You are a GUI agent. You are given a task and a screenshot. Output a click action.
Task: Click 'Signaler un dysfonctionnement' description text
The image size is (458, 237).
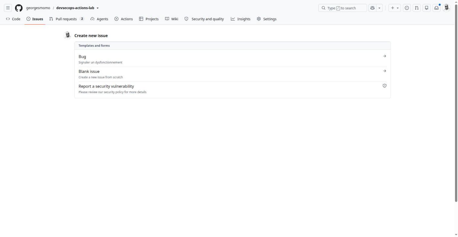coord(100,62)
